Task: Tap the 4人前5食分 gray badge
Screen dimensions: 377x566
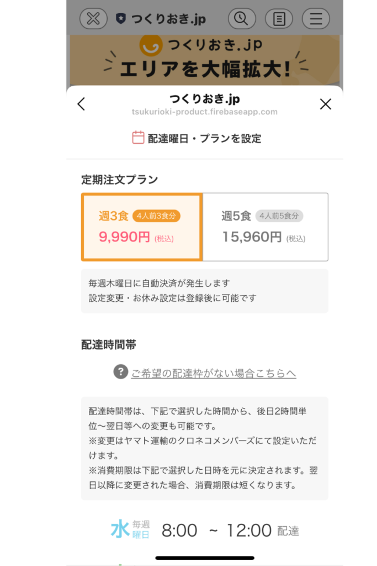Action: pyautogui.click(x=279, y=216)
